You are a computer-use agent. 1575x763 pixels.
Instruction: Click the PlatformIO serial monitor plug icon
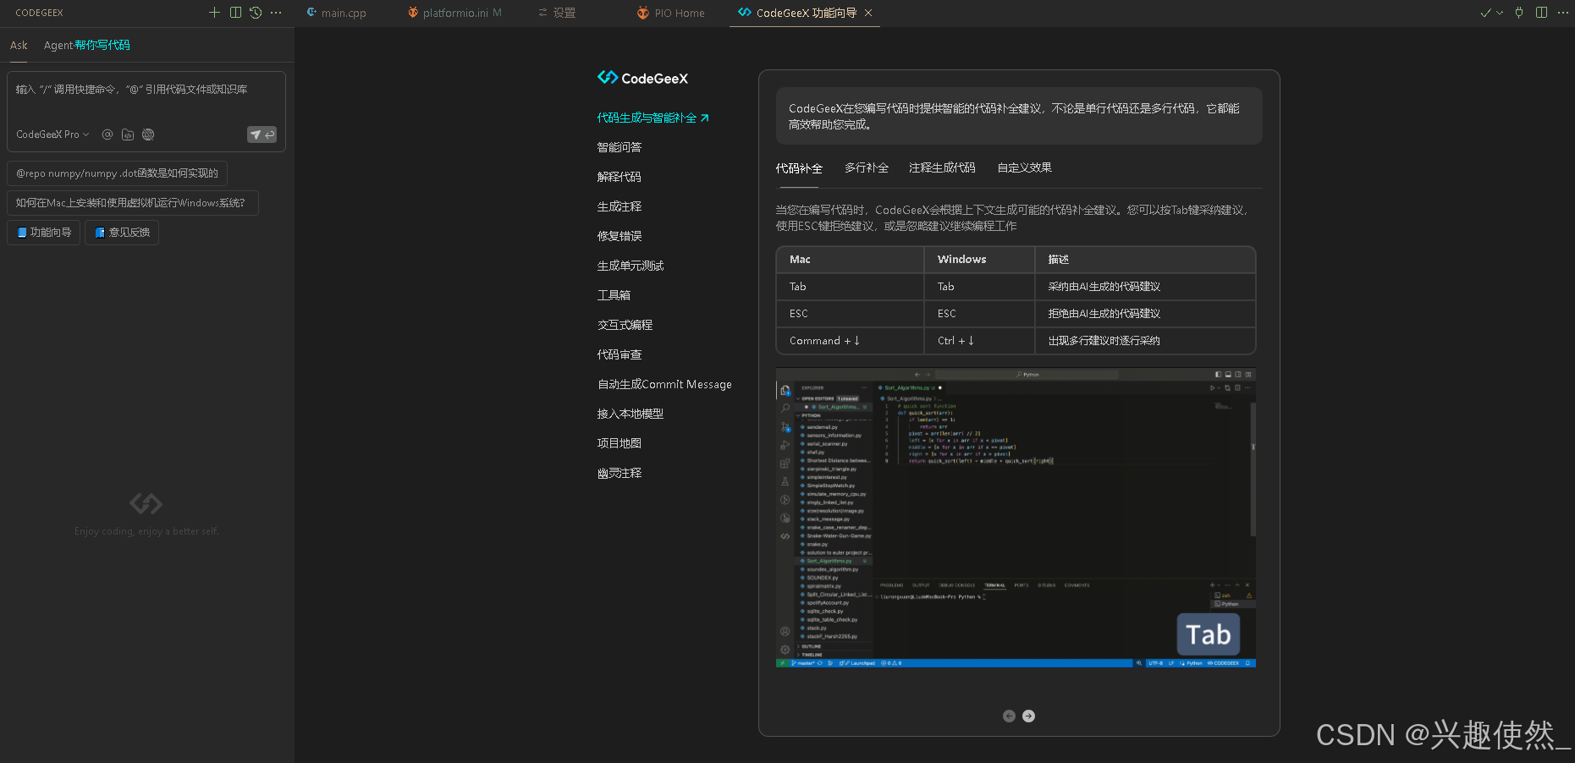[1519, 13]
